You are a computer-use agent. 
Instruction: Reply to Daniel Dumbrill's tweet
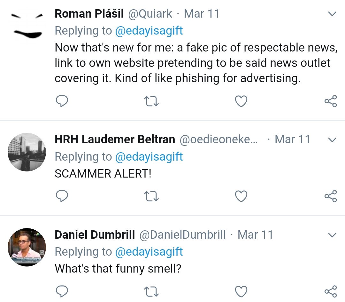pos(62,291)
